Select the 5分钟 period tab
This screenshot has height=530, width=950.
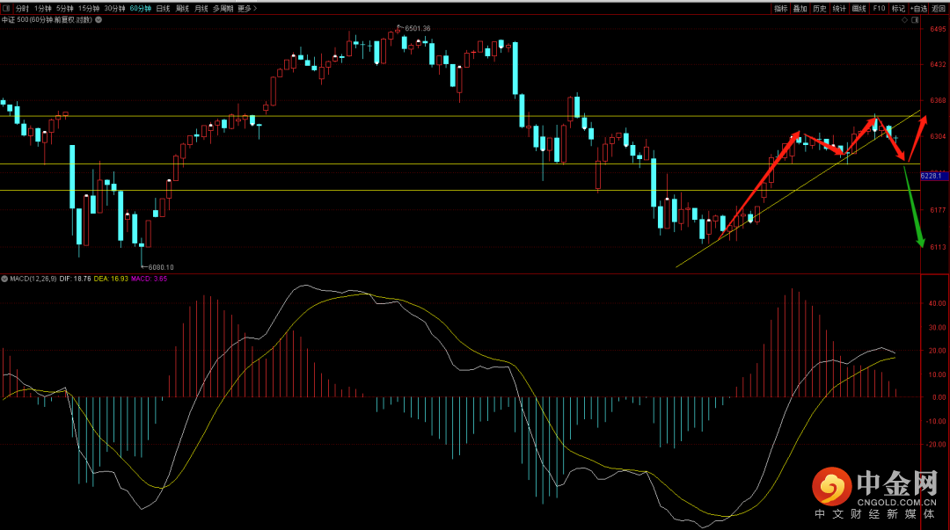(x=65, y=9)
